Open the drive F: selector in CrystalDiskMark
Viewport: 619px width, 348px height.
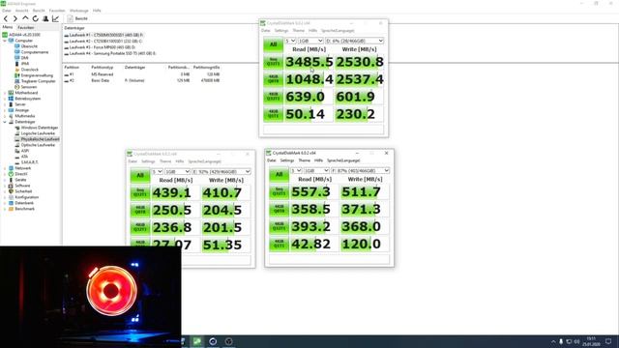click(360, 170)
